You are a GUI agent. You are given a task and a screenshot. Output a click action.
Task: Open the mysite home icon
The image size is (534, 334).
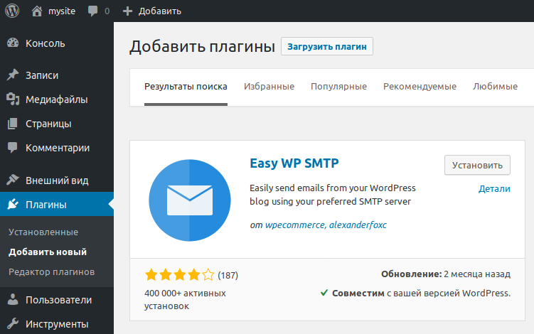point(37,11)
